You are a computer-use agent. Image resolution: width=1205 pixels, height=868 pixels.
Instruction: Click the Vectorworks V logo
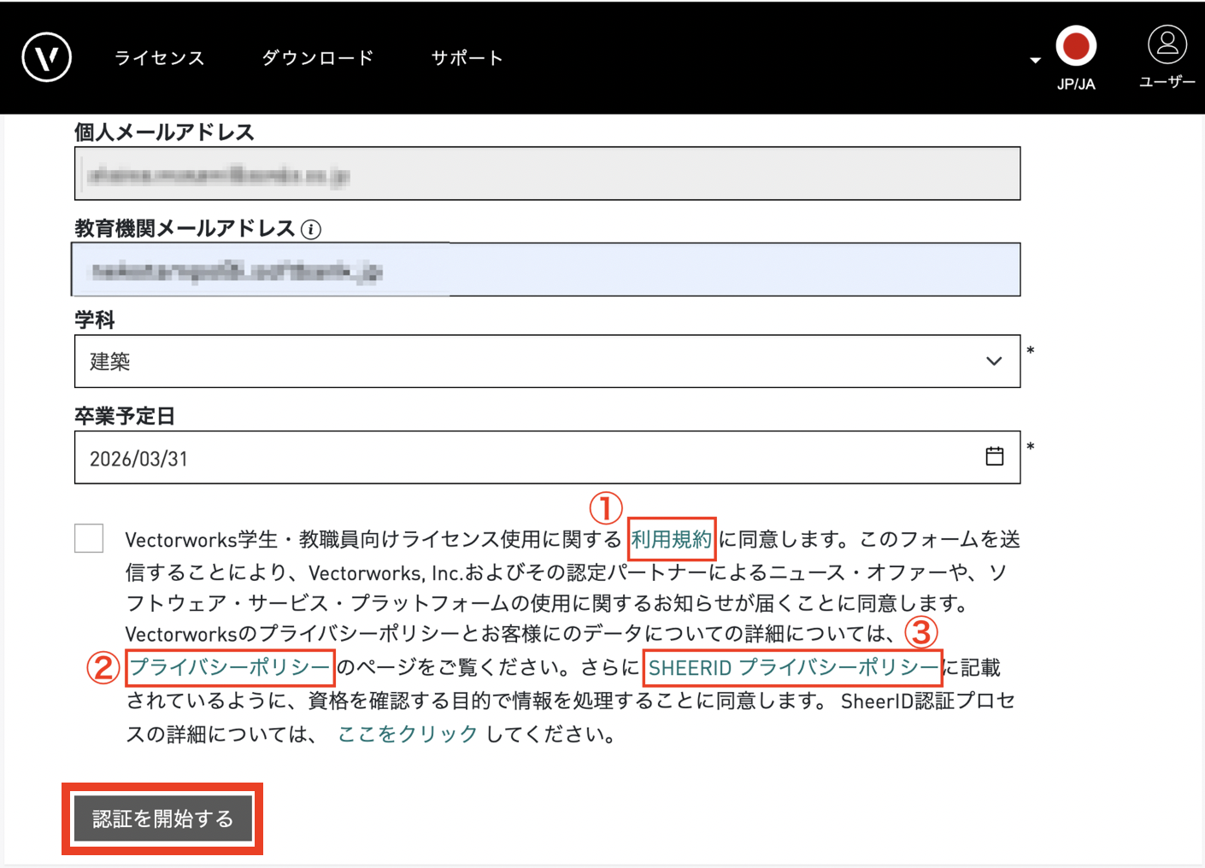47,57
